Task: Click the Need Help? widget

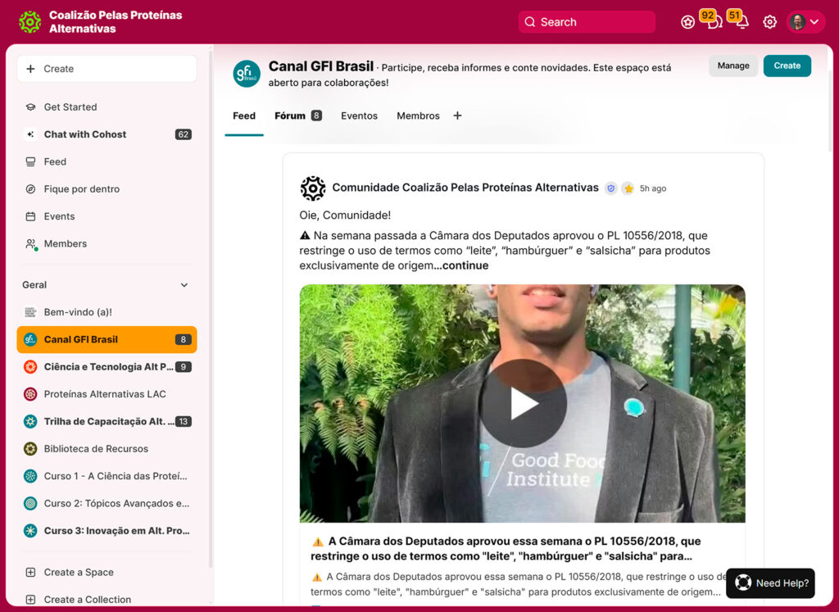Action: pyautogui.click(x=770, y=583)
